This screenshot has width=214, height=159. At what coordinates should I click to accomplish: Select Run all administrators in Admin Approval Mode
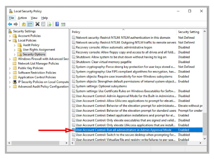pos(123,130)
